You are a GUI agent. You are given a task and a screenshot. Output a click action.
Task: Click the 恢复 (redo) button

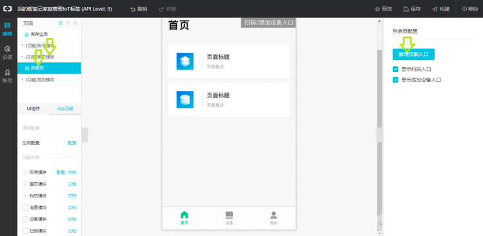168,9
